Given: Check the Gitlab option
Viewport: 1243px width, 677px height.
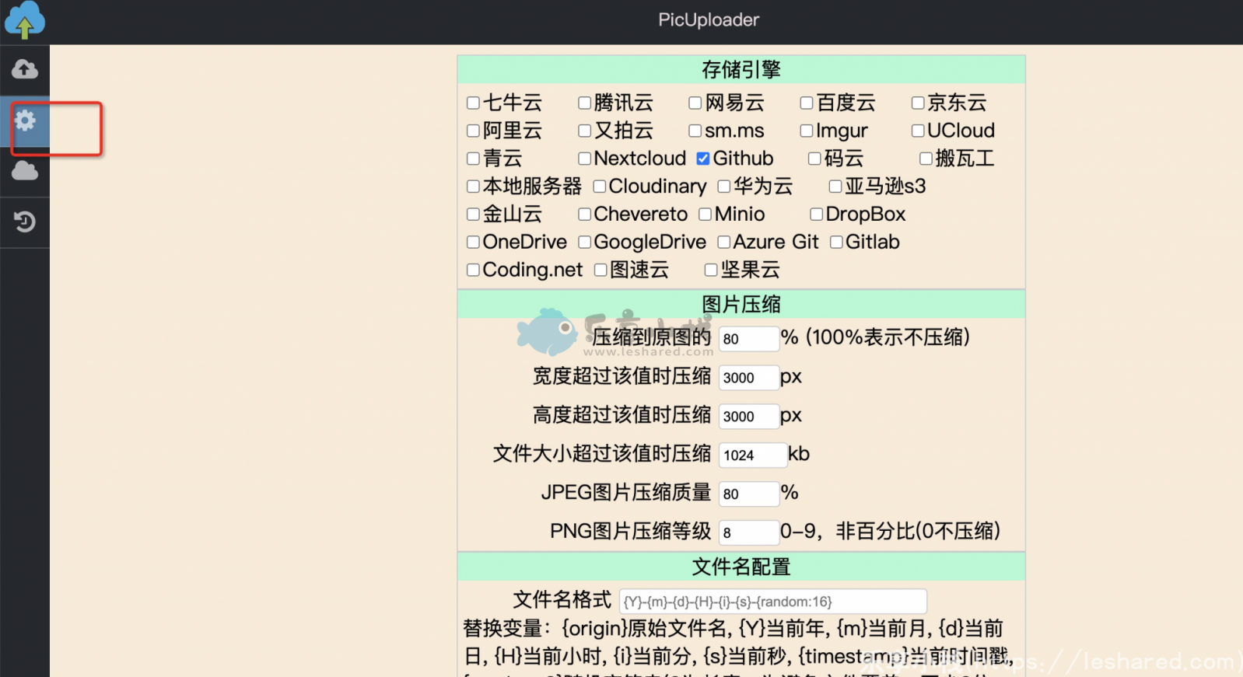Looking at the screenshot, I should coord(836,243).
